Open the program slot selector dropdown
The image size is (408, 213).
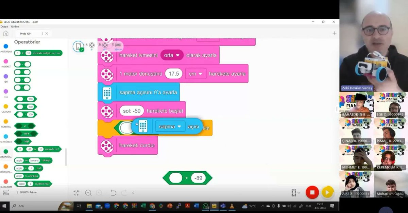point(295,193)
